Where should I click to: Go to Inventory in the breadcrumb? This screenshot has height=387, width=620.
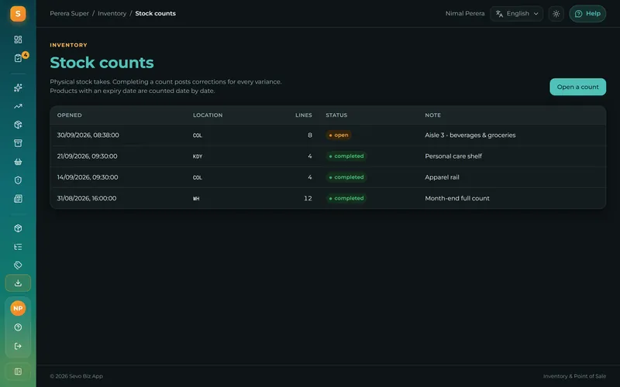(112, 13)
